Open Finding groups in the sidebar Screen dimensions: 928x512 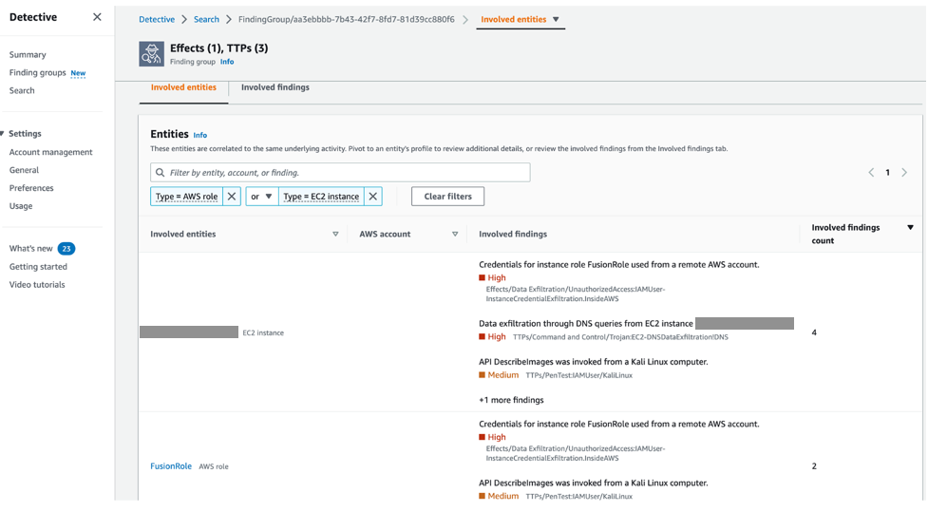coord(37,73)
